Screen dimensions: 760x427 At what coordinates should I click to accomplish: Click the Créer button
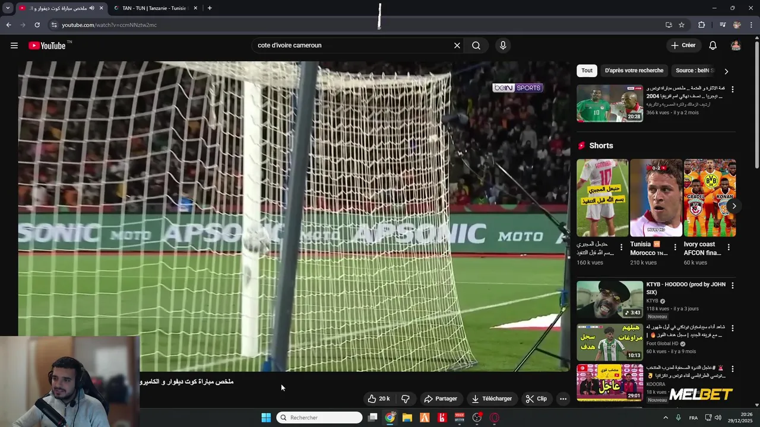(683, 46)
